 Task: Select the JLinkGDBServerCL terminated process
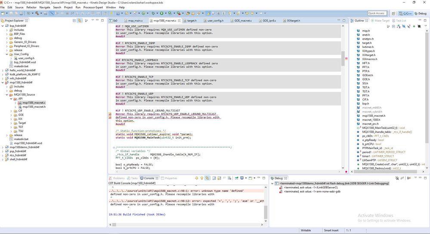[311, 187]
